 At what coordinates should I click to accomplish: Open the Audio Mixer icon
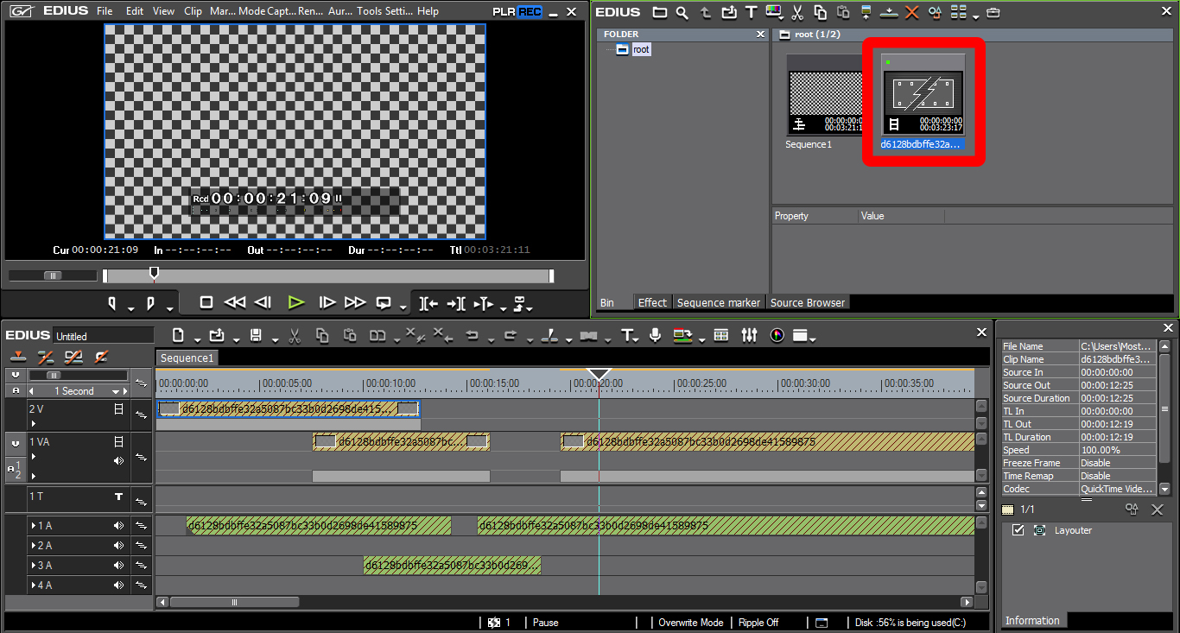coord(749,335)
